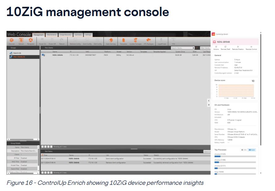
Task: Sort the Thin Clients table by Version column
Action: click(x=129, y=52)
